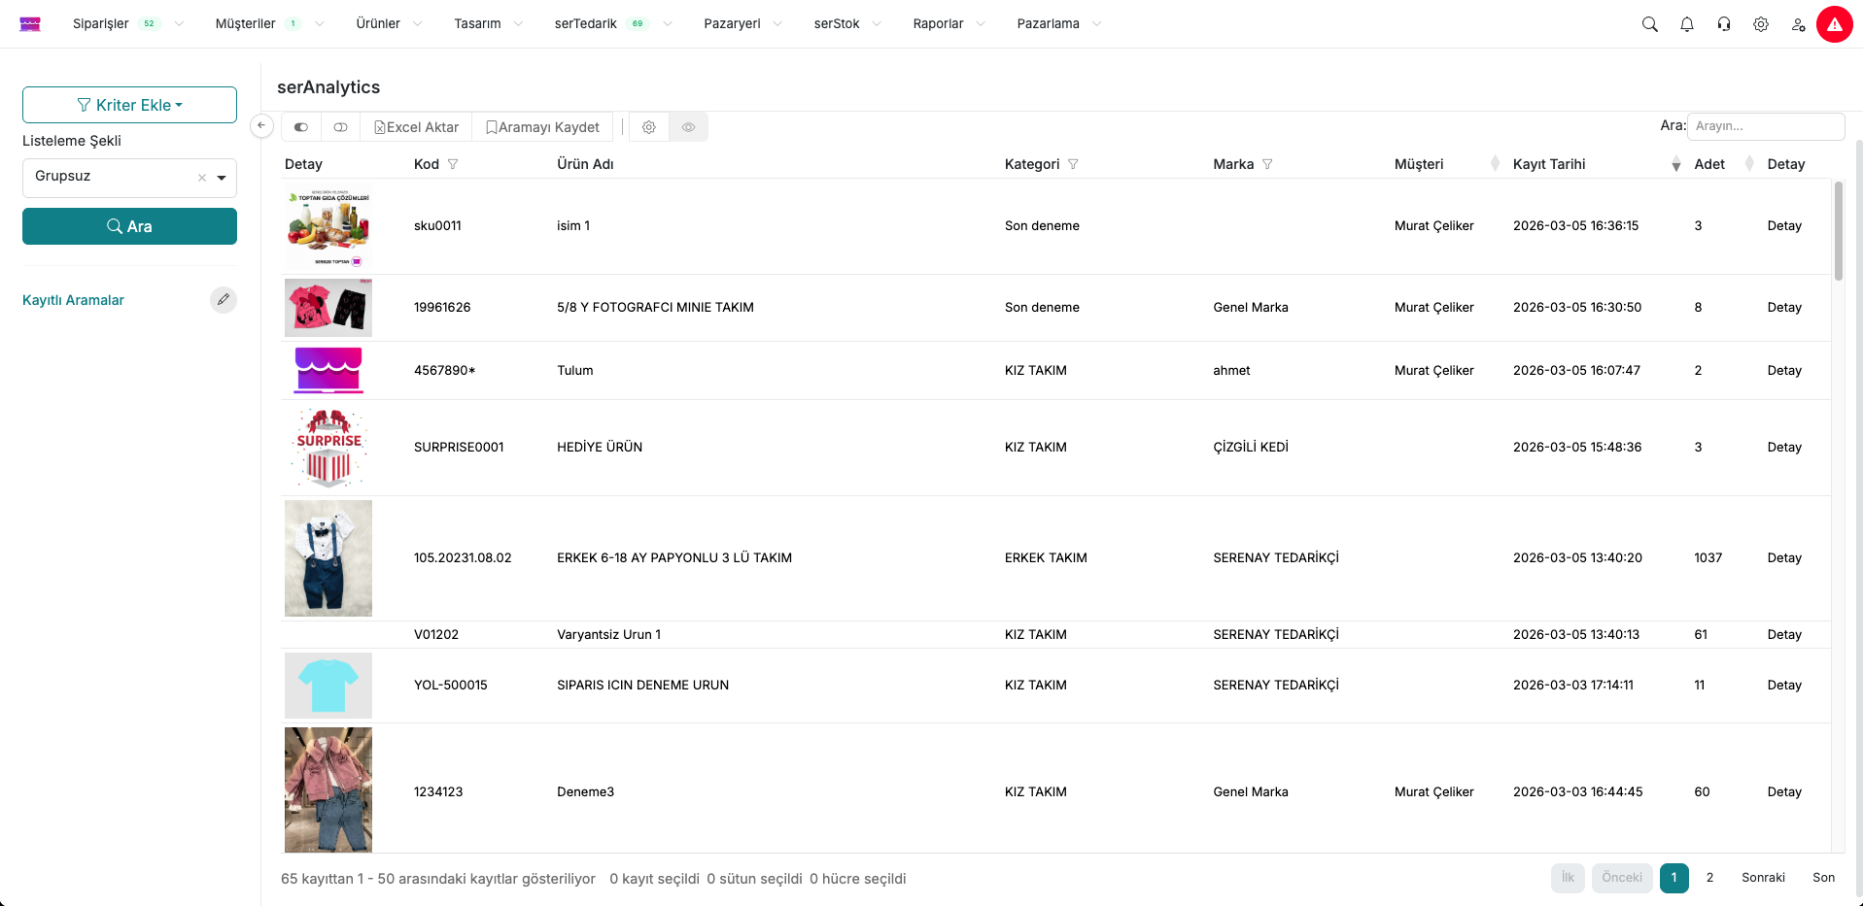Toggle the filled switch in table toolbar
This screenshot has width=1863, height=906.
[x=301, y=127]
